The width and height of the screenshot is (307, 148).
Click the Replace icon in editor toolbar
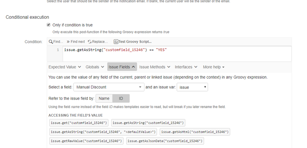pyautogui.click(x=90, y=42)
